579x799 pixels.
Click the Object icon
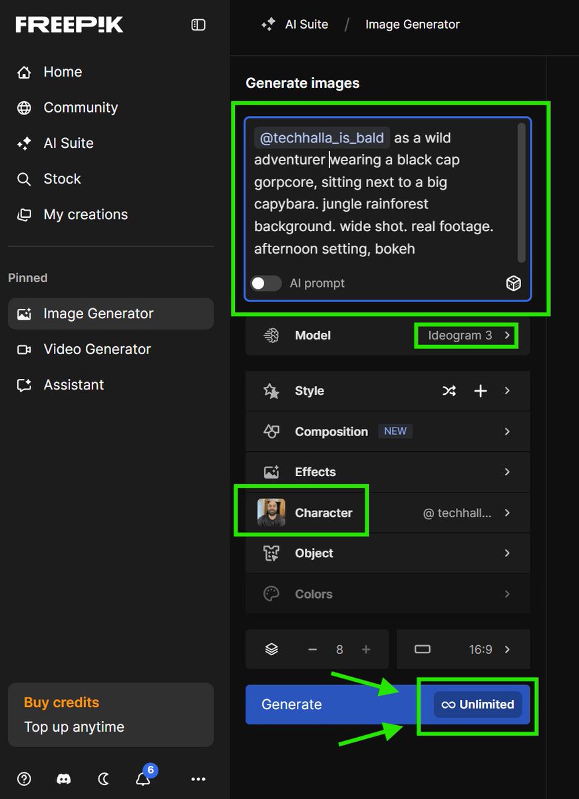click(x=271, y=553)
